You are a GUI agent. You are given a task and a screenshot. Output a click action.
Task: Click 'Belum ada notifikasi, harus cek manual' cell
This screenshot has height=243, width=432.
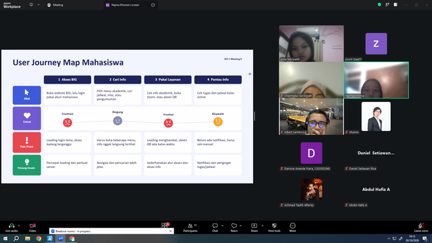point(218,142)
